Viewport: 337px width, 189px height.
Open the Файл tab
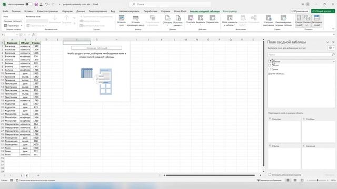[x=5, y=11]
